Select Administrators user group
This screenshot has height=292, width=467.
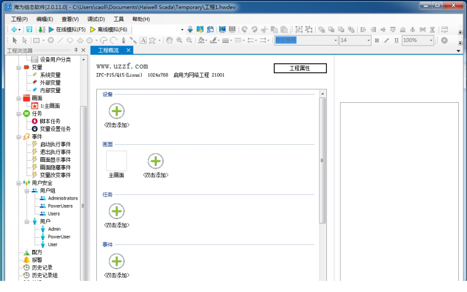63,198
